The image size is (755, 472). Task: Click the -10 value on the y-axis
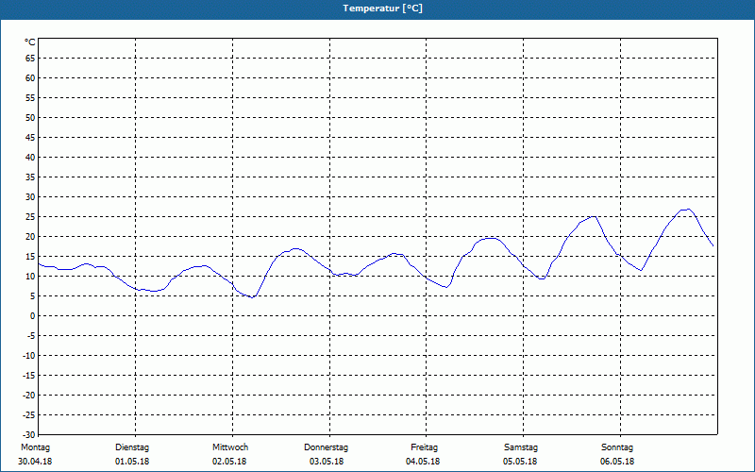tap(28, 356)
